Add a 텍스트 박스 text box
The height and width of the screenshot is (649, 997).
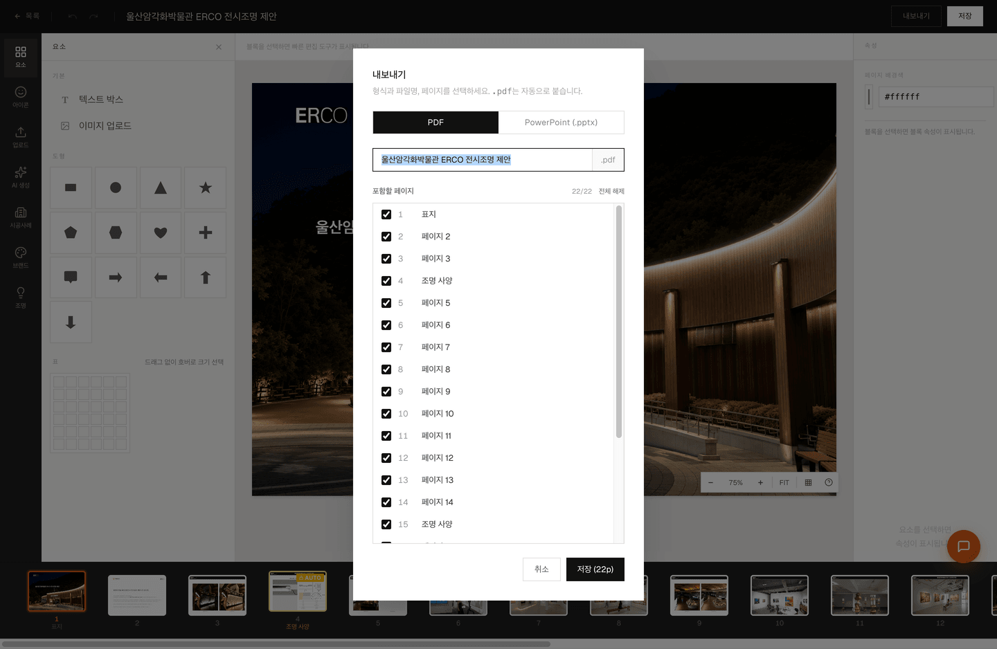(x=101, y=100)
